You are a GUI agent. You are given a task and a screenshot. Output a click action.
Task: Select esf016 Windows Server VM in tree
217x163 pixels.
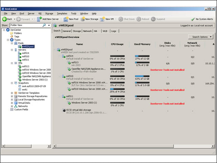(x=36, y=70)
